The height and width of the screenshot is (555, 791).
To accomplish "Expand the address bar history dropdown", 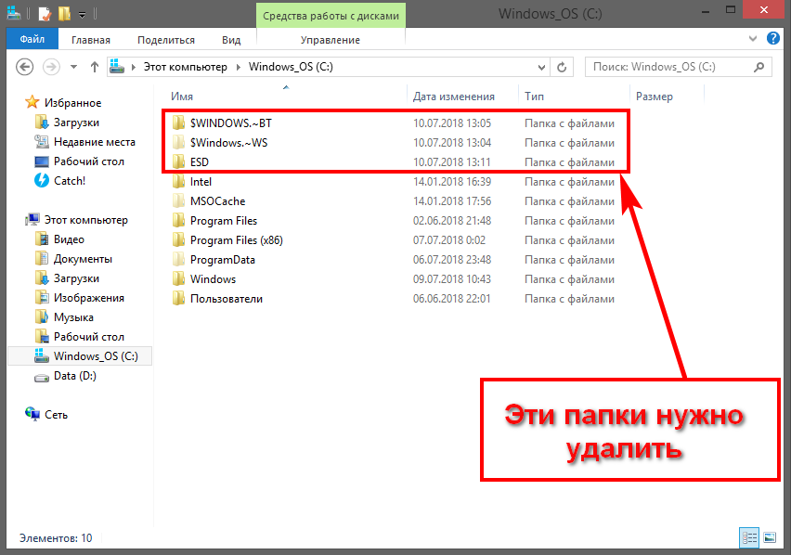I will click(541, 67).
